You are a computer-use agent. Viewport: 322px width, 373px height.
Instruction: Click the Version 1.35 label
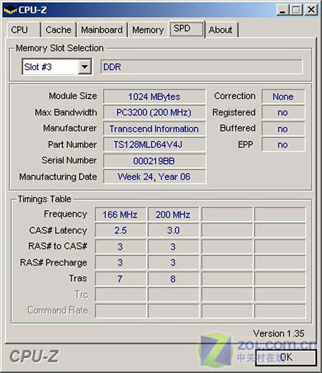[x=278, y=334]
